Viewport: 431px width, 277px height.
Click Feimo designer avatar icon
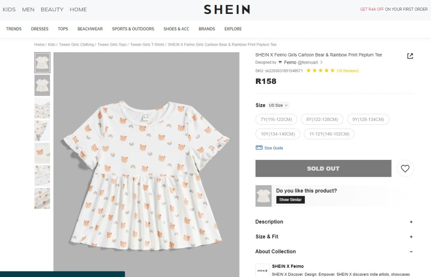[280, 62]
